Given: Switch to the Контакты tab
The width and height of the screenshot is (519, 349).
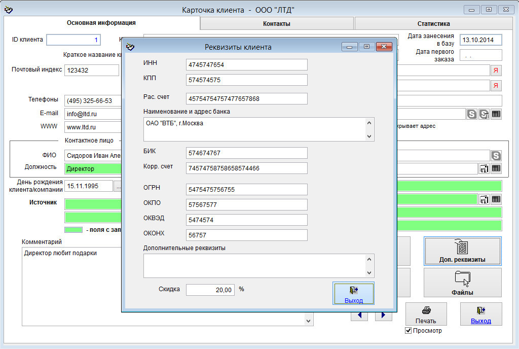Looking at the screenshot, I should pyautogui.click(x=277, y=23).
